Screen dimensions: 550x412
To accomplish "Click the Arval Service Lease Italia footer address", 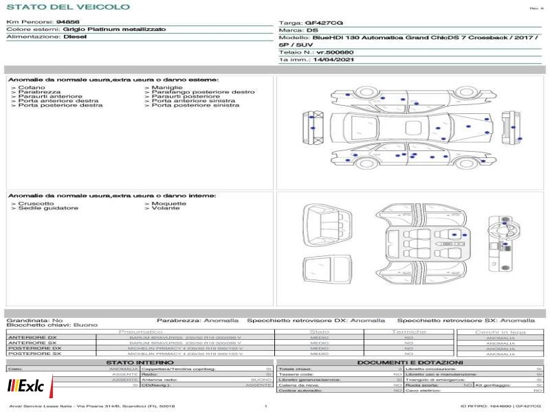I will point(92,407).
